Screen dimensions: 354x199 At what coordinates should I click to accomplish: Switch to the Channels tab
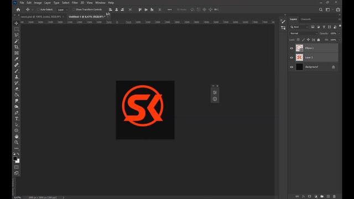pos(306,19)
